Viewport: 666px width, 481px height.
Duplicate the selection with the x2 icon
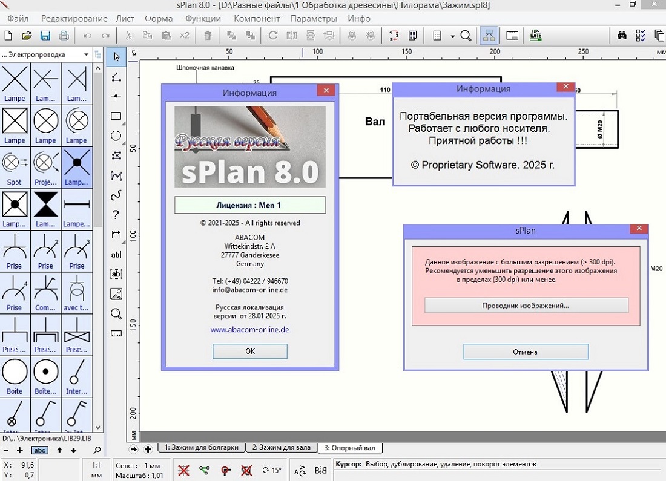click(184, 36)
